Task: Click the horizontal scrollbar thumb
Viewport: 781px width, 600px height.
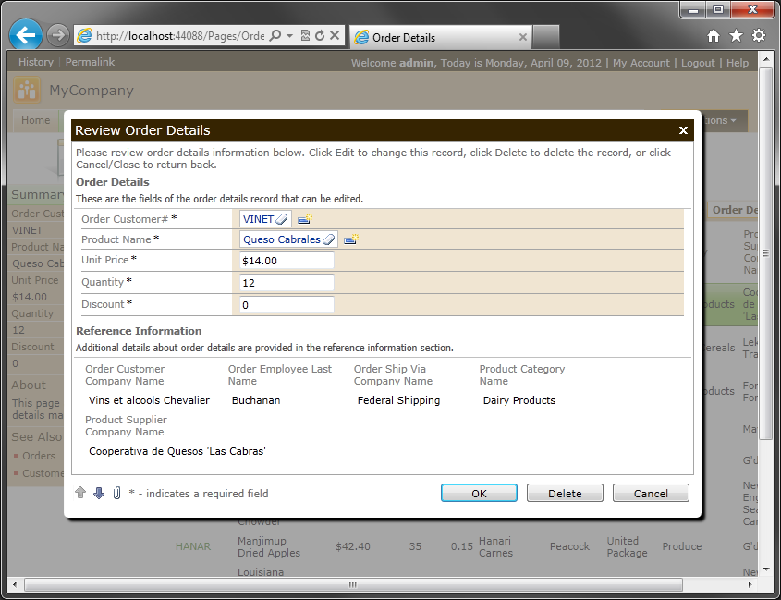Action: tap(353, 584)
